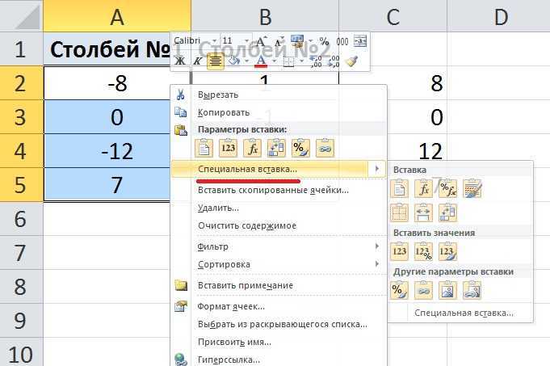This screenshot has height=366, width=550.
Task: Click plain Paste icon in Вставка submenu section
Action: click(399, 188)
